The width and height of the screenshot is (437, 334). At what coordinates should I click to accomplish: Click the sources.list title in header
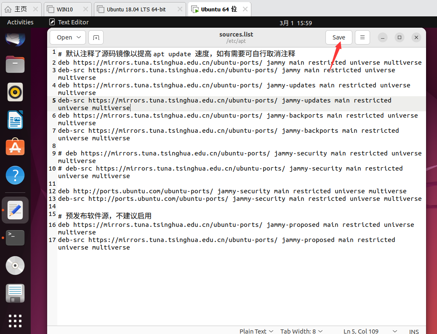[x=236, y=34]
